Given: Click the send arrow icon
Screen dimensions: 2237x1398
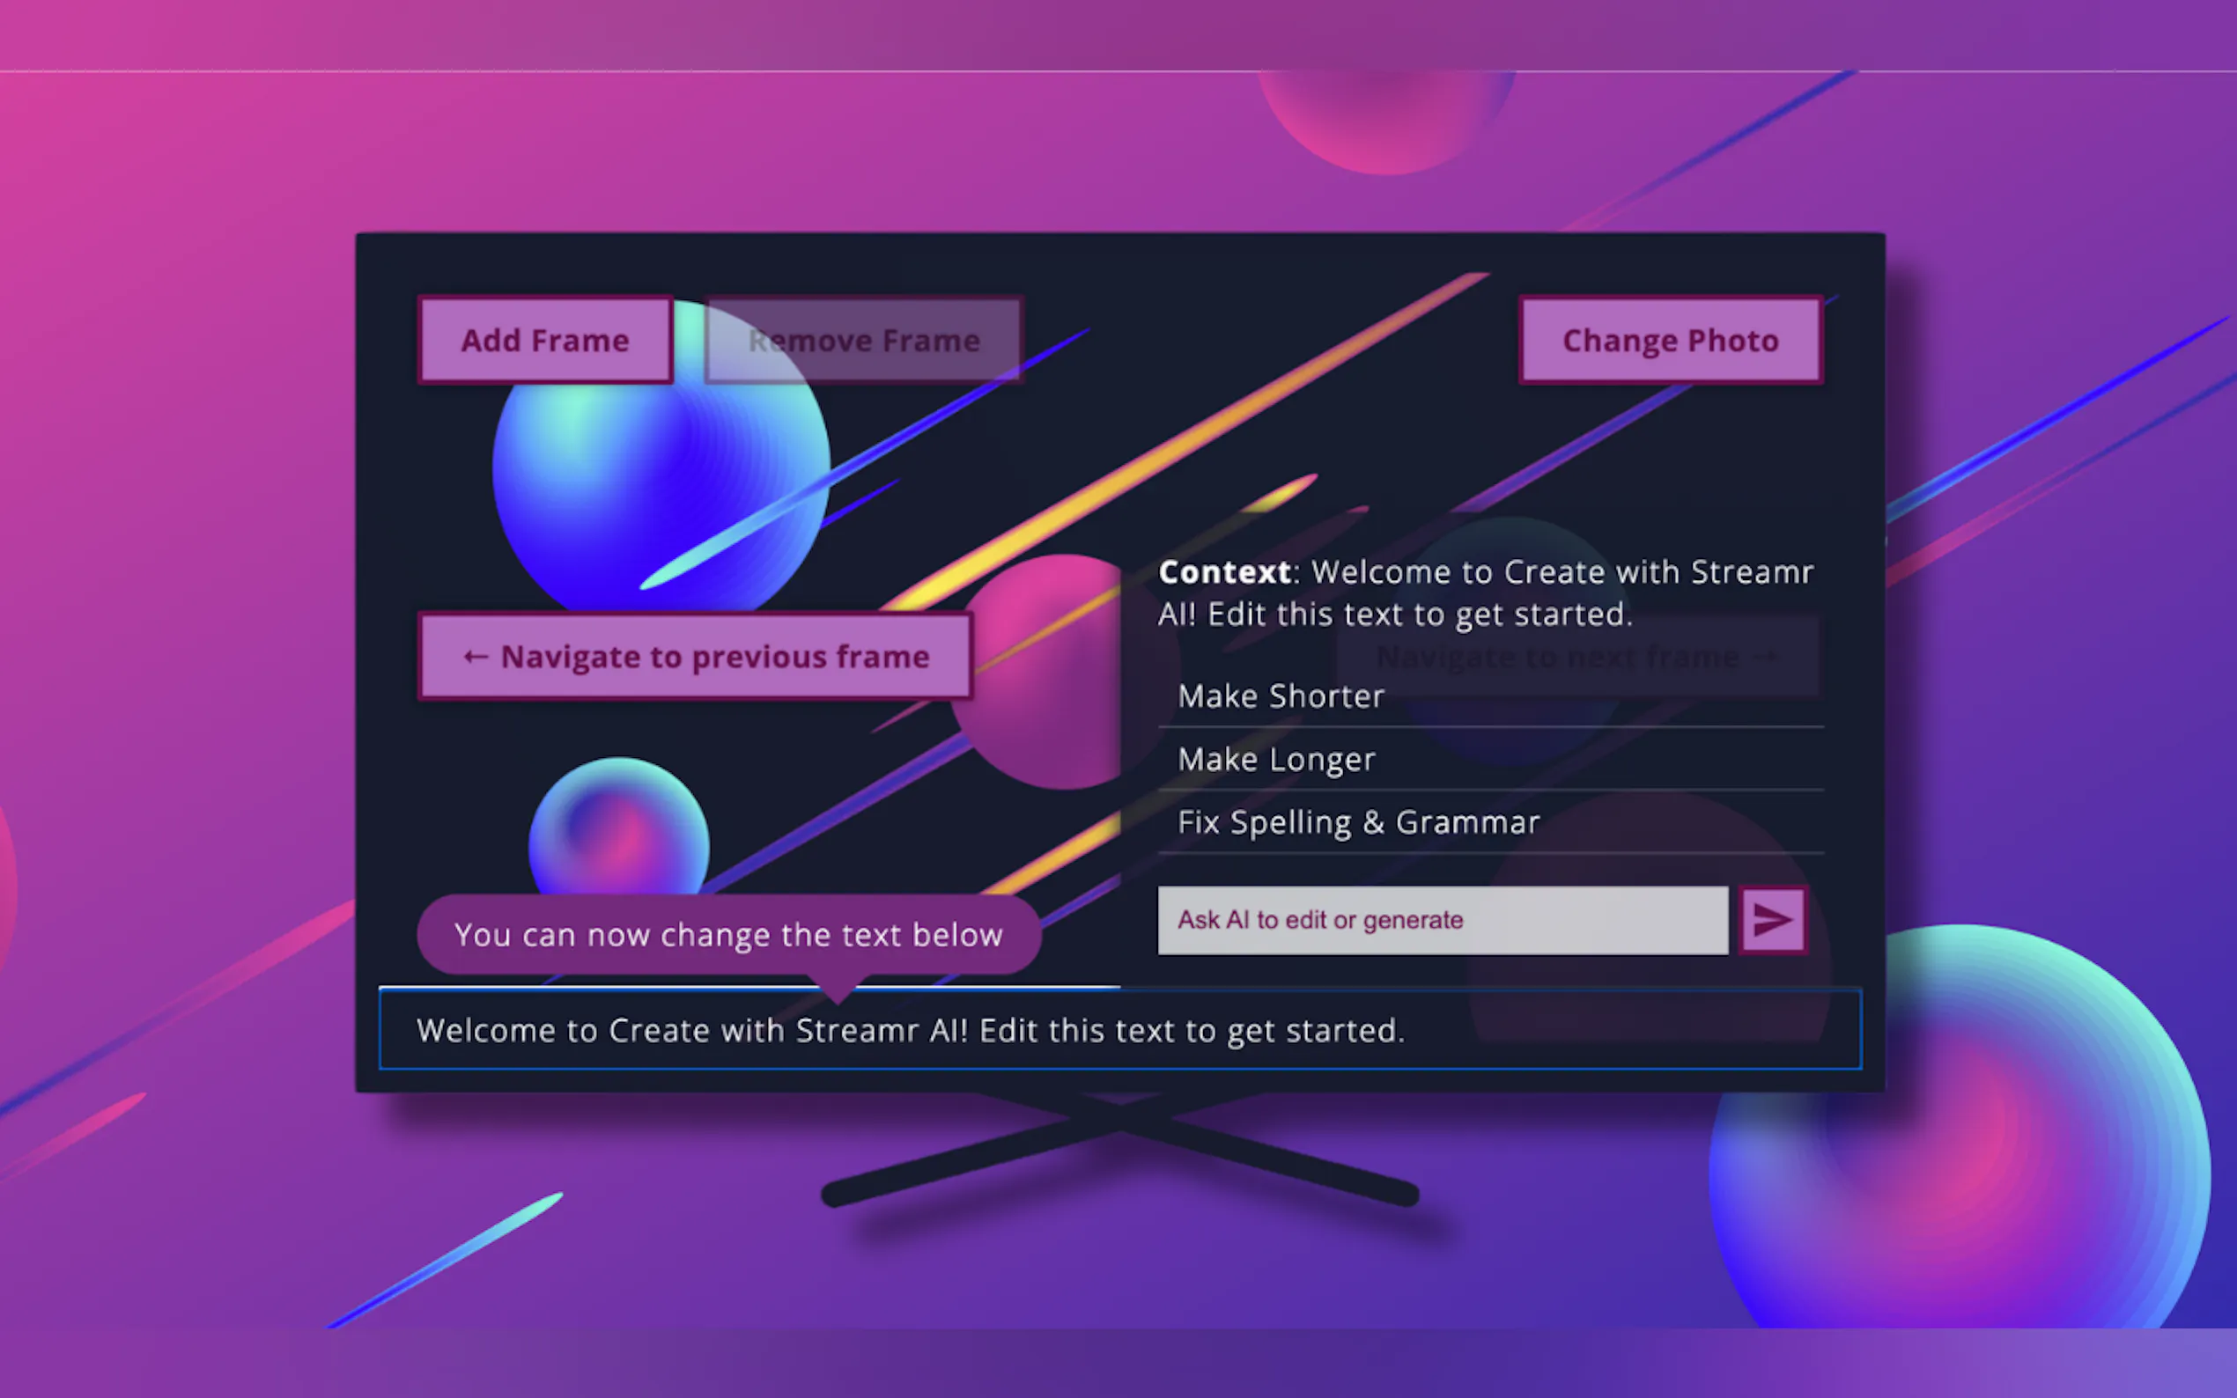Looking at the screenshot, I should (1772, 920).
